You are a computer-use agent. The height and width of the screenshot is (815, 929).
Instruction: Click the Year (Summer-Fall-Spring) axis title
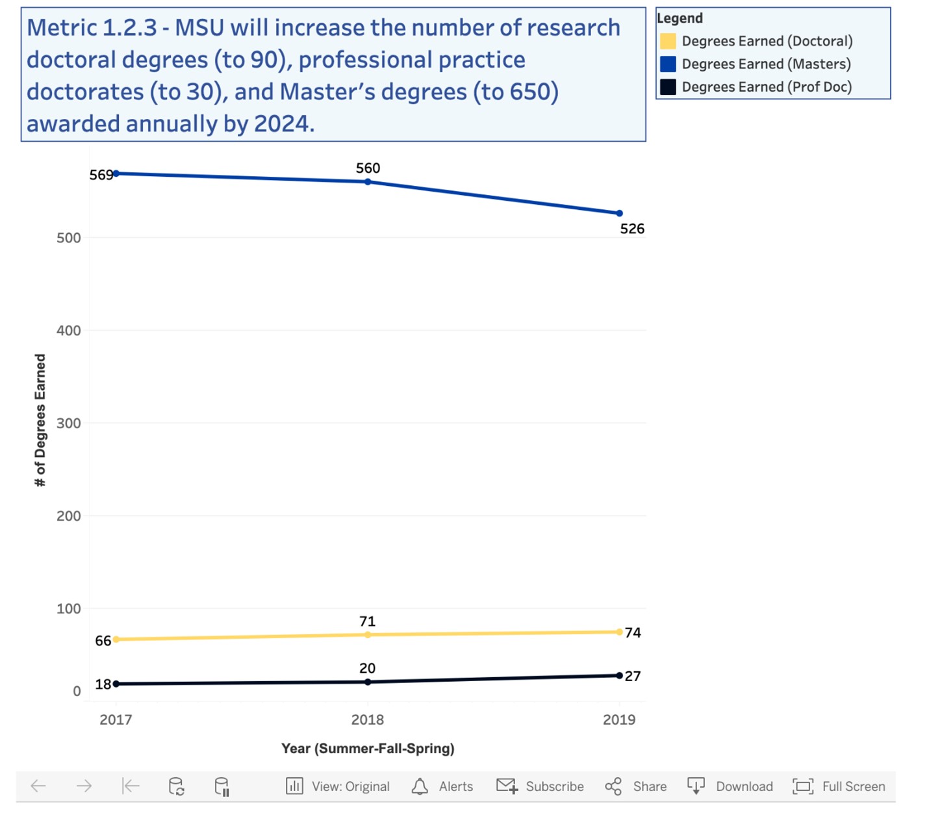368,749
